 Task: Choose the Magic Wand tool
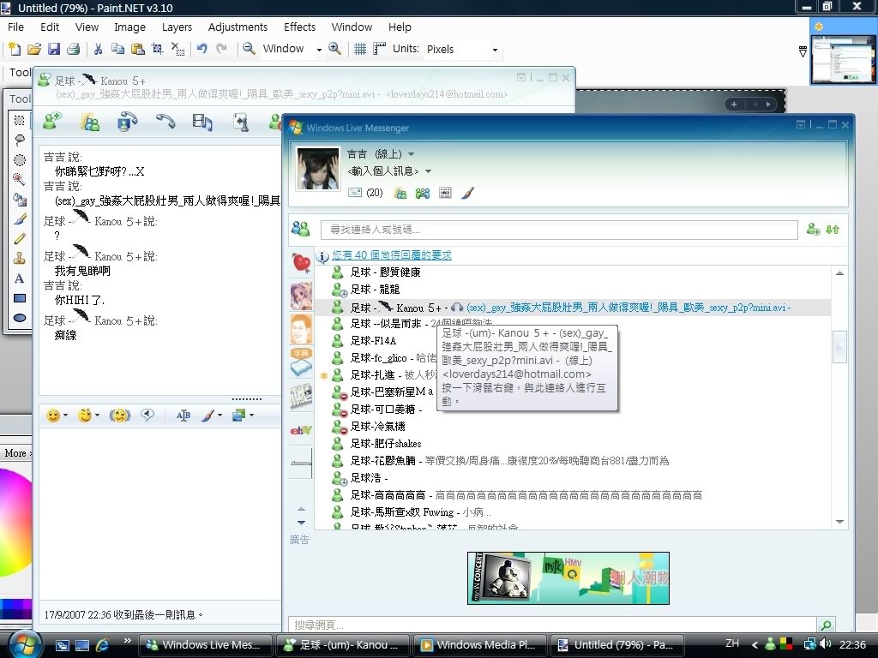19,179
